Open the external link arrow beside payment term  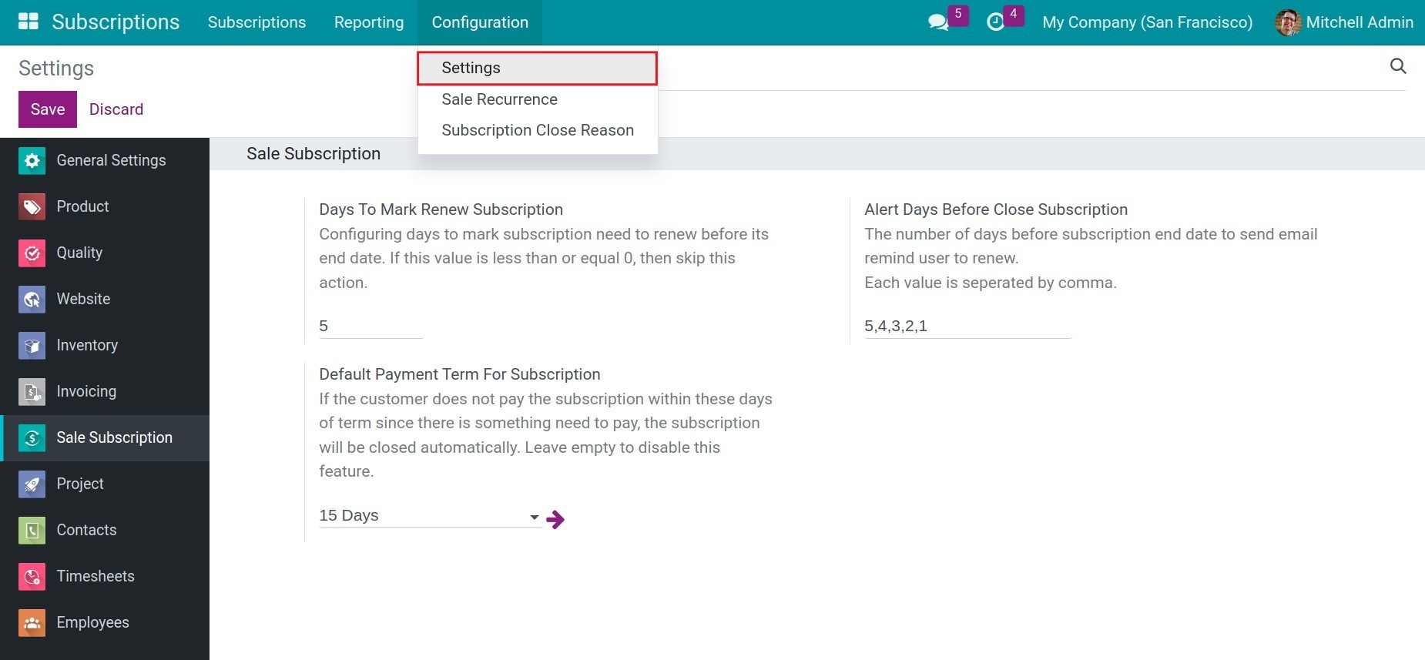pos(555,520)
